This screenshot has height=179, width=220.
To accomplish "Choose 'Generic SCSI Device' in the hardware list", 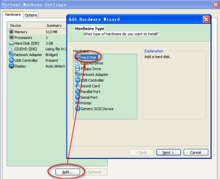I will point(97,109).
